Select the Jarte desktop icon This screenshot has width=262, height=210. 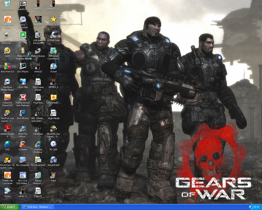[7, 50]
